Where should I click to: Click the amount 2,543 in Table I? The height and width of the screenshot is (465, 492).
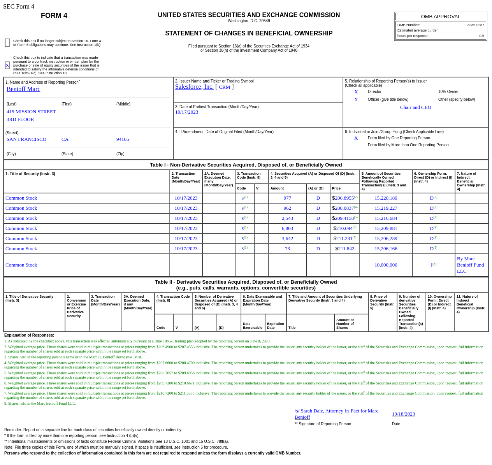287,218
